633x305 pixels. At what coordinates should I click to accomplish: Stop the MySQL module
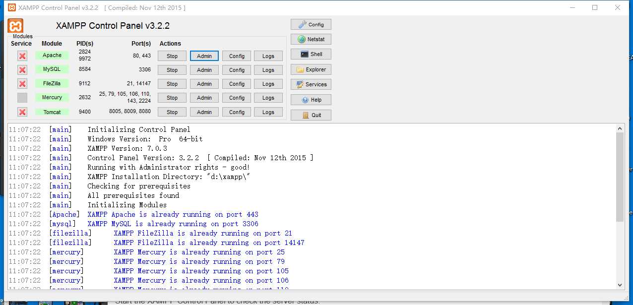coord(172,70)
